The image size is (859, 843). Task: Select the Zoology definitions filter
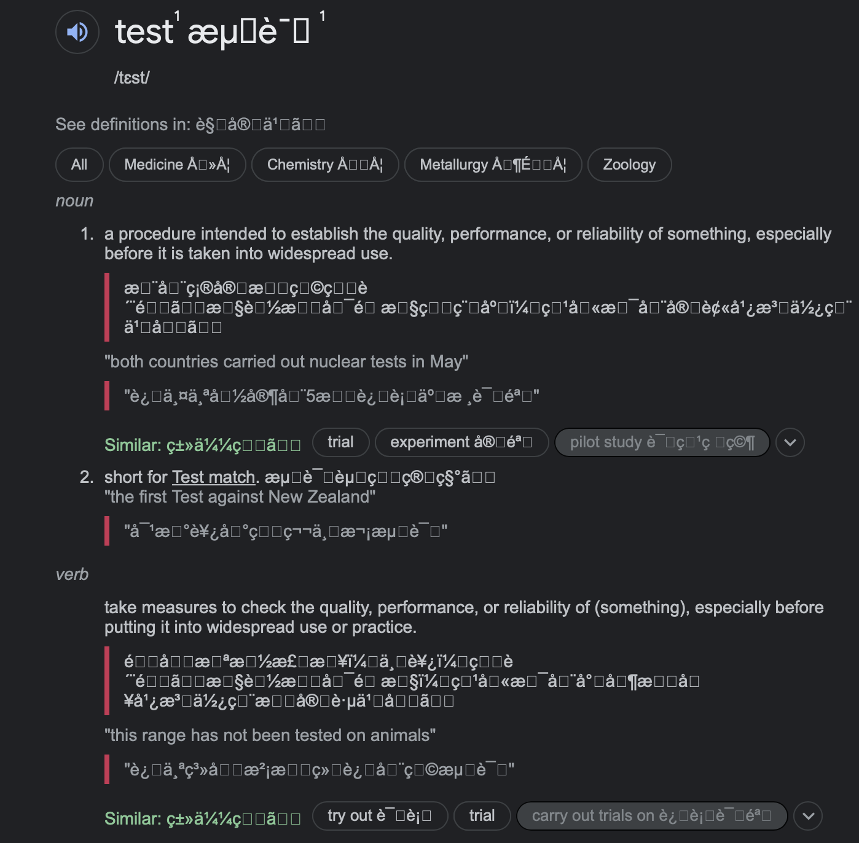(x=629, y=164)
